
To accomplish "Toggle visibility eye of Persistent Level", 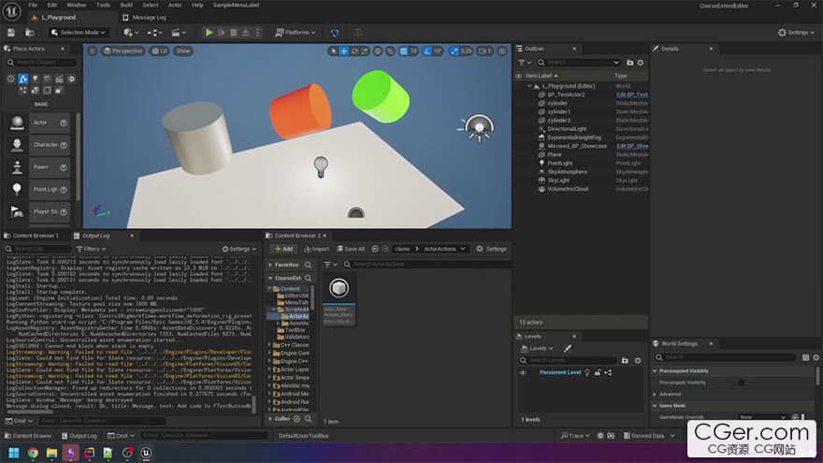I will [523, 372].
